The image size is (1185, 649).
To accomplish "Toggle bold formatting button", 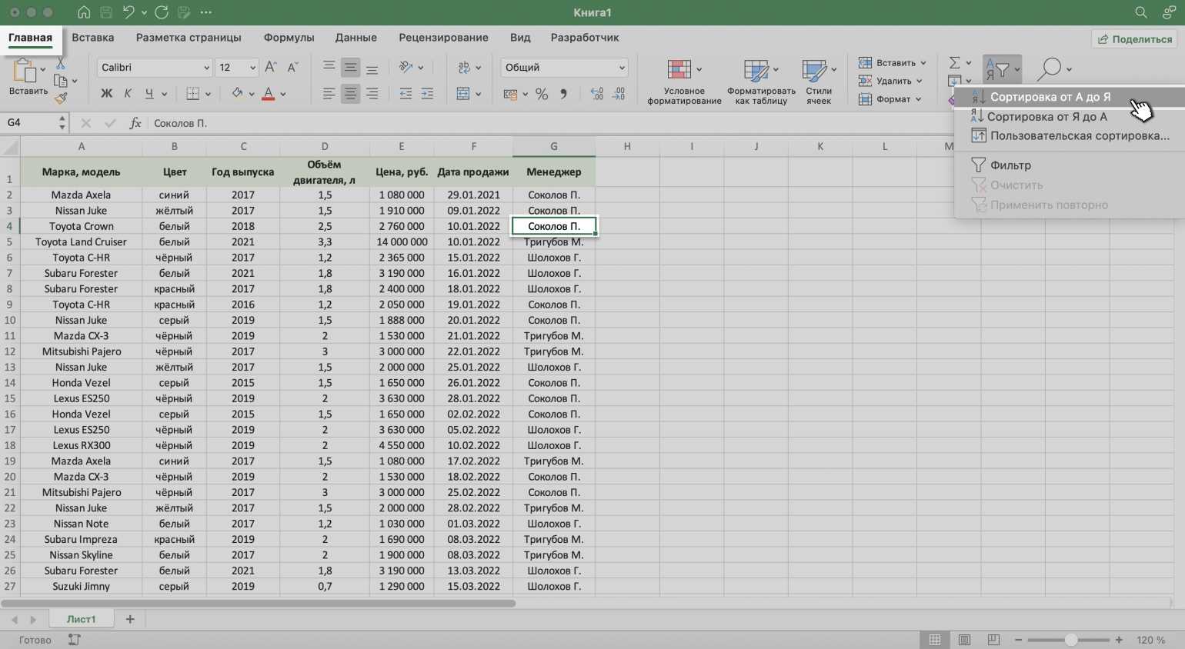I will point(107,94).
